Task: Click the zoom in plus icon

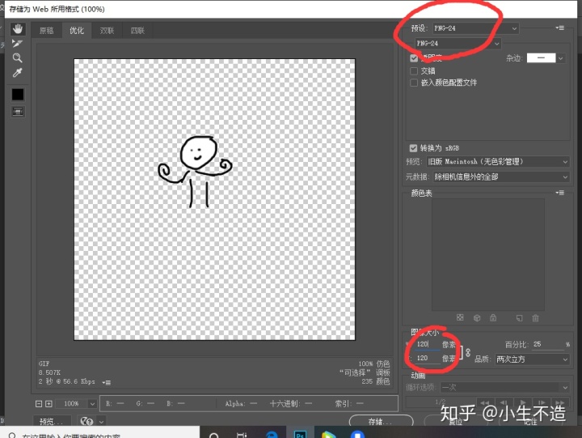Action: point(48,403)
